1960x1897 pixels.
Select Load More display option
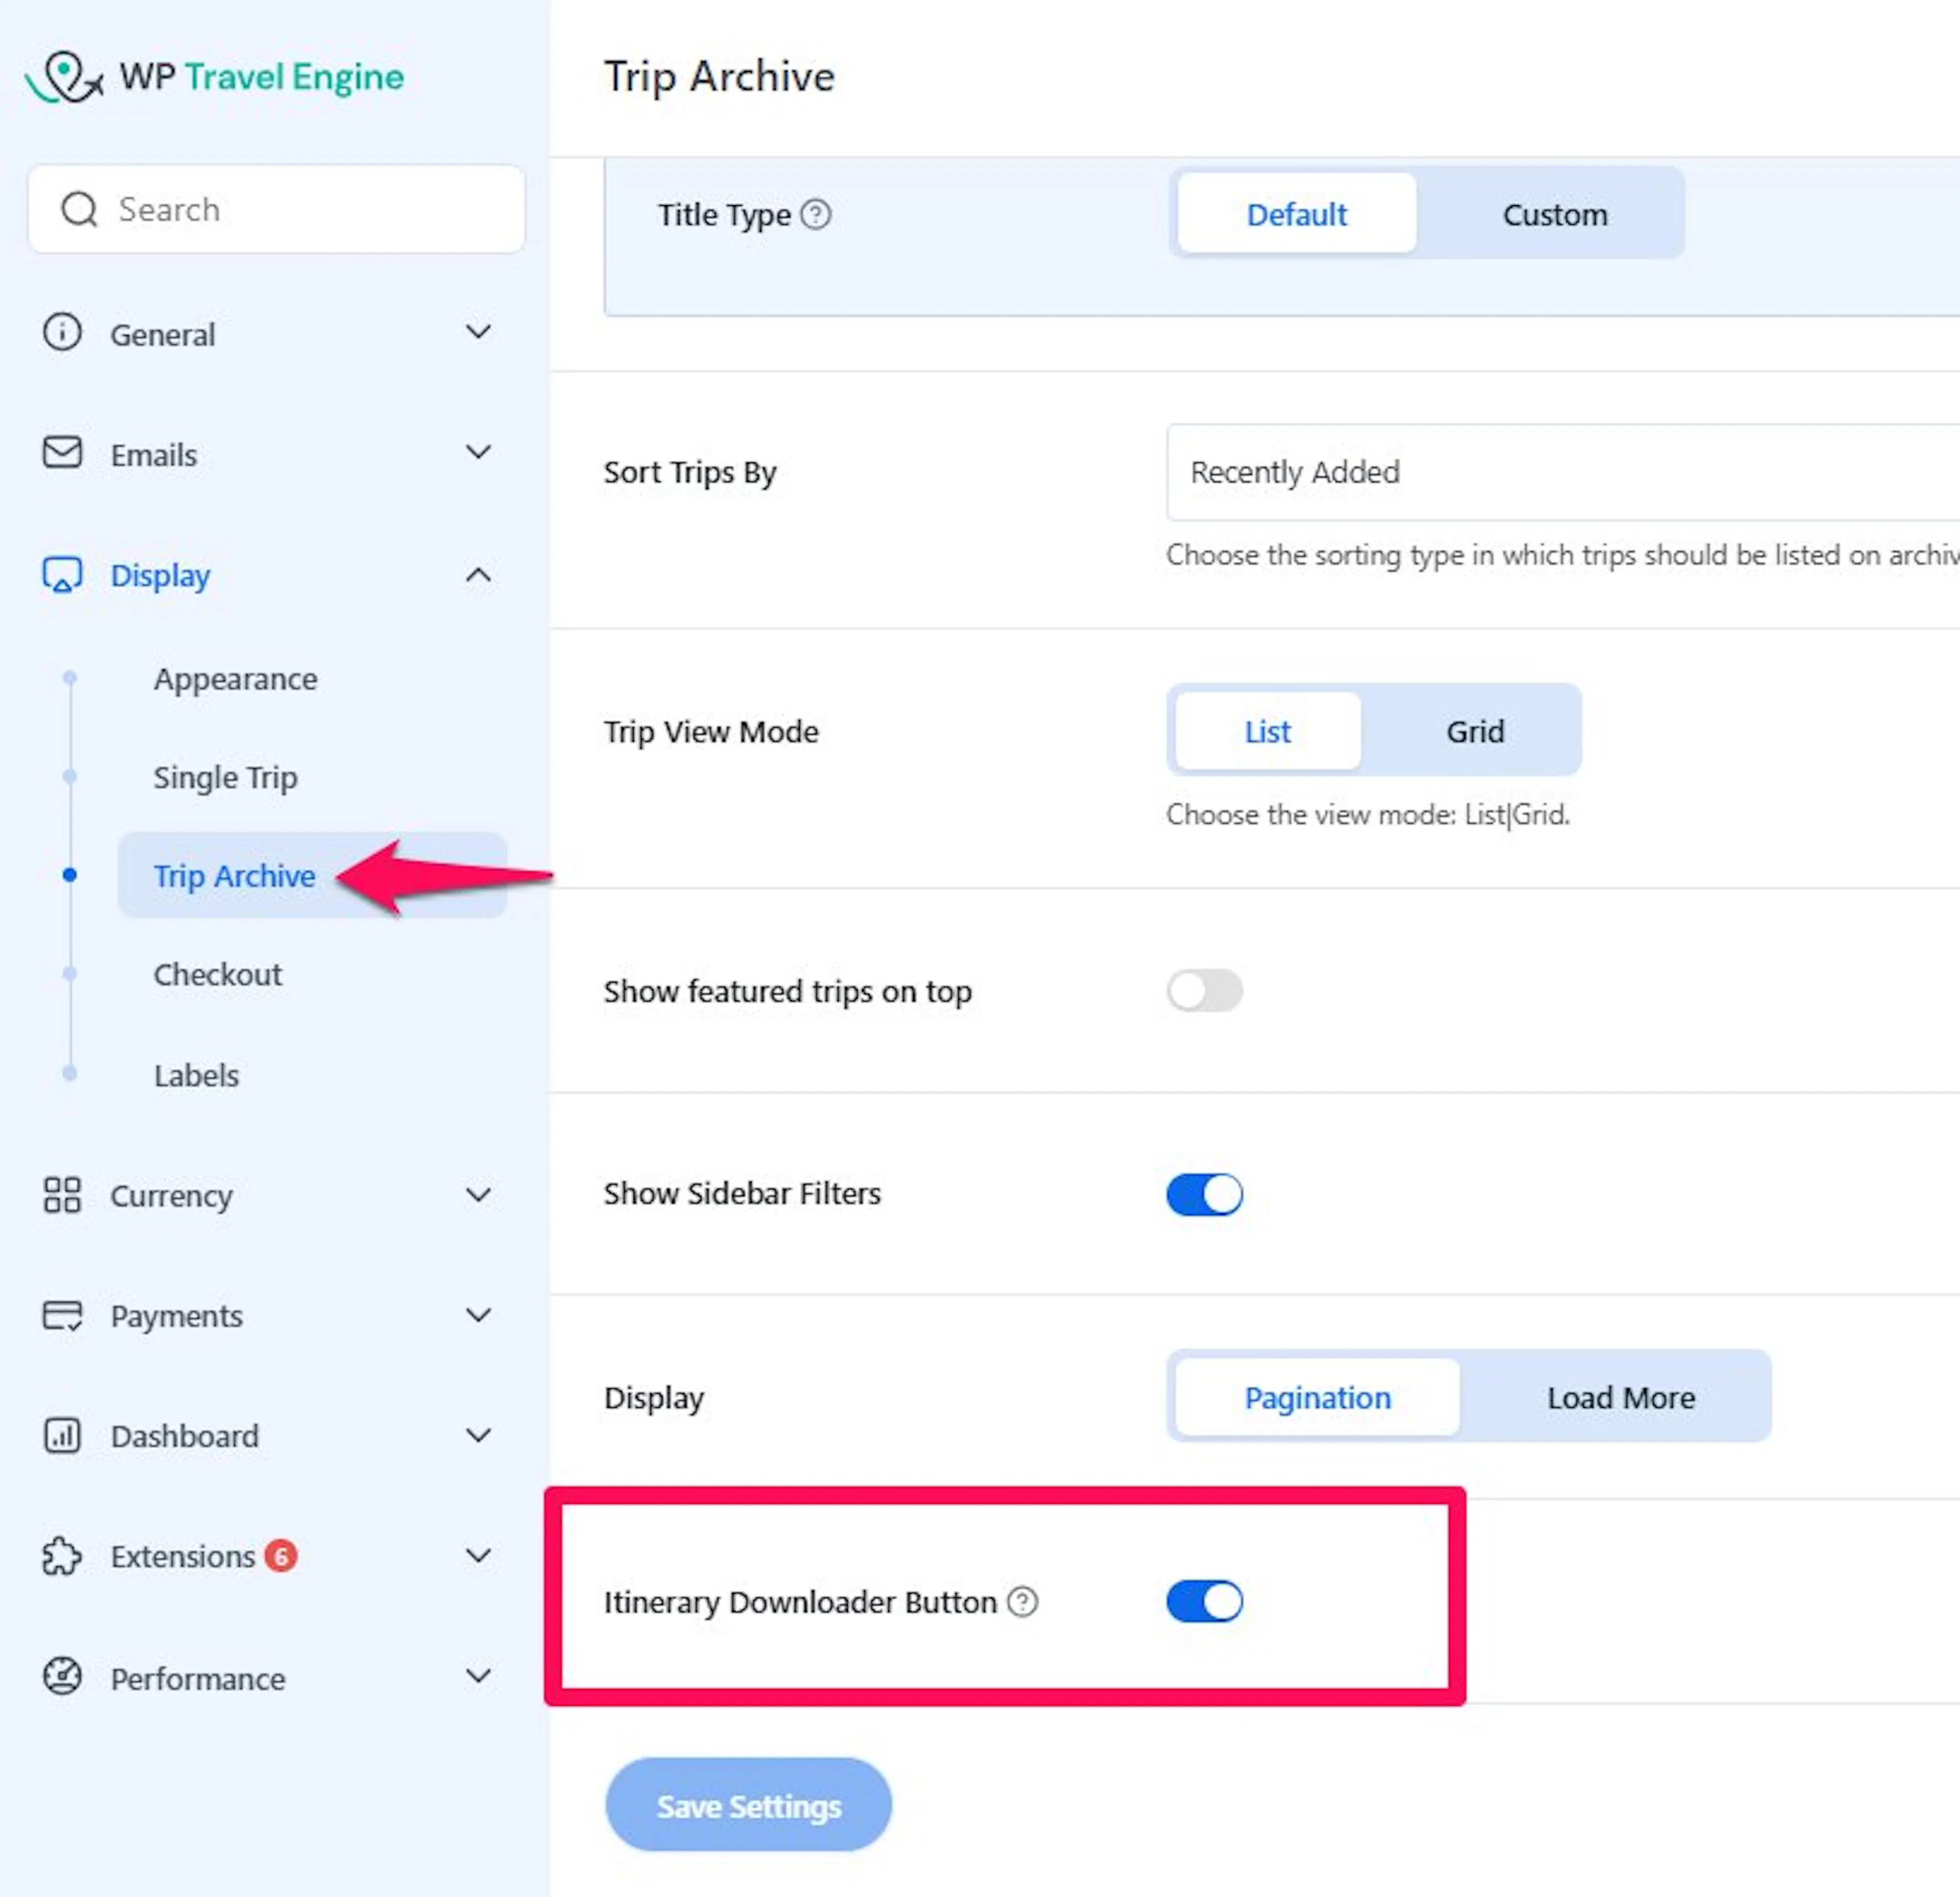coord(1620,1396)
